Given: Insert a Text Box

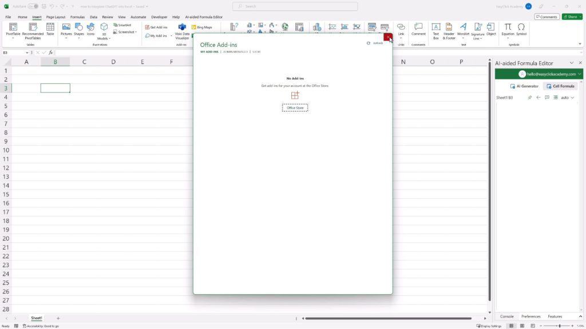Looking at the screenshot, I should 435,31.
